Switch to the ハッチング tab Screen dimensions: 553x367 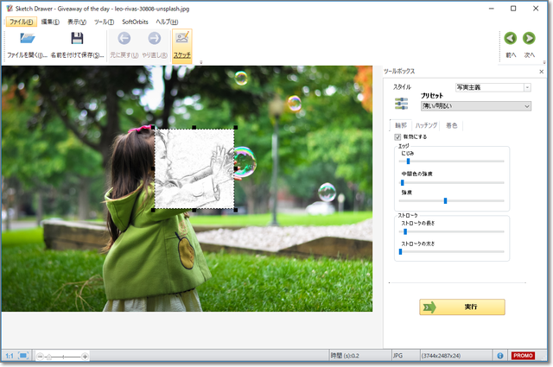coord(426,126)
